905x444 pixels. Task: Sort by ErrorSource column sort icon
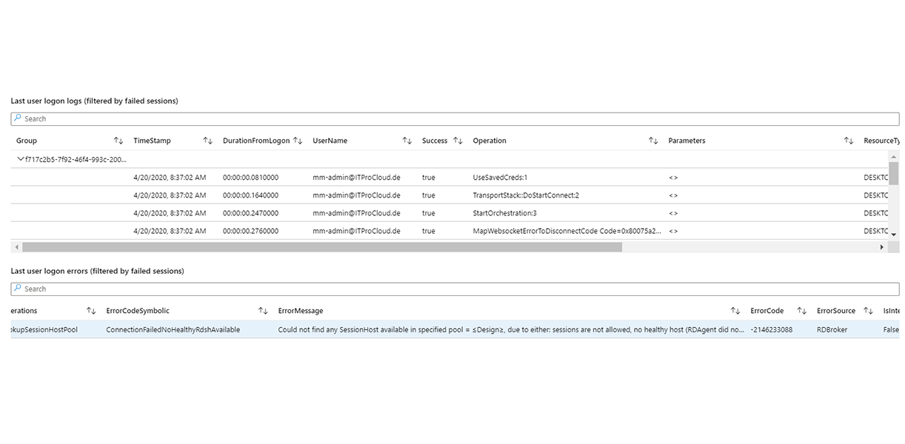click(x=868, y=311)
